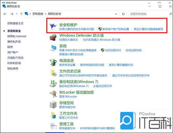Click 查看该计算机的名称 link

click(71, 54)
